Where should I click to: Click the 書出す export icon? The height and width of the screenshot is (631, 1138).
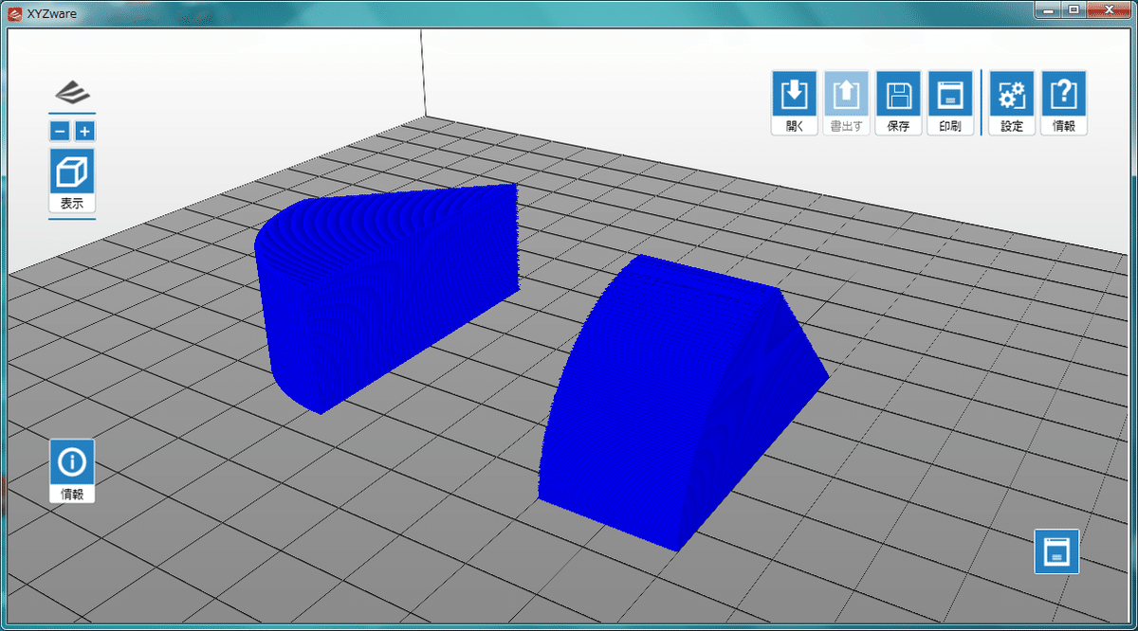(x=846, y=103)
